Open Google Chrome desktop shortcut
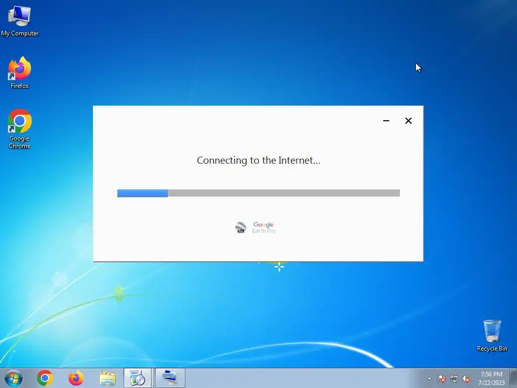Image resolution: width=517 pixels, height=388 pixels. click(x=20, y=129)
